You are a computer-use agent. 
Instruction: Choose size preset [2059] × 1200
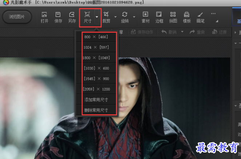click(x=96, y=89)
